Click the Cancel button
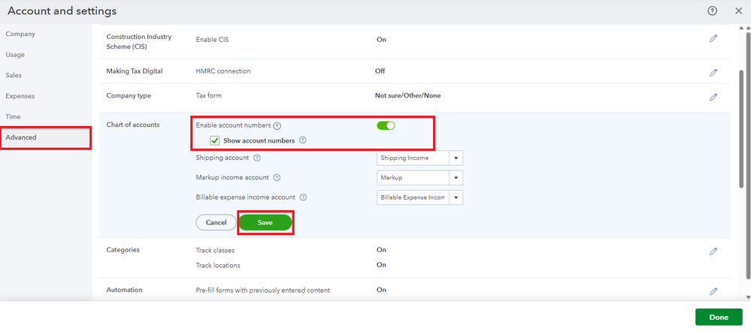This screenshot has height=331, width=751. [x=216, y=223]
